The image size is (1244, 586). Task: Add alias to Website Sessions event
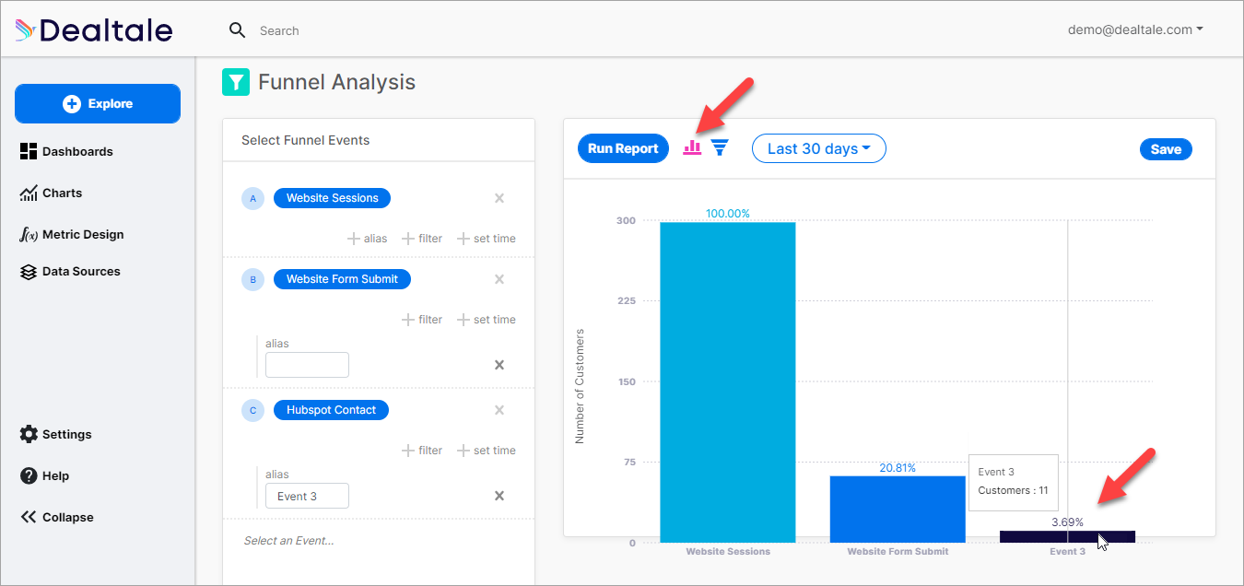pos(367,239)
